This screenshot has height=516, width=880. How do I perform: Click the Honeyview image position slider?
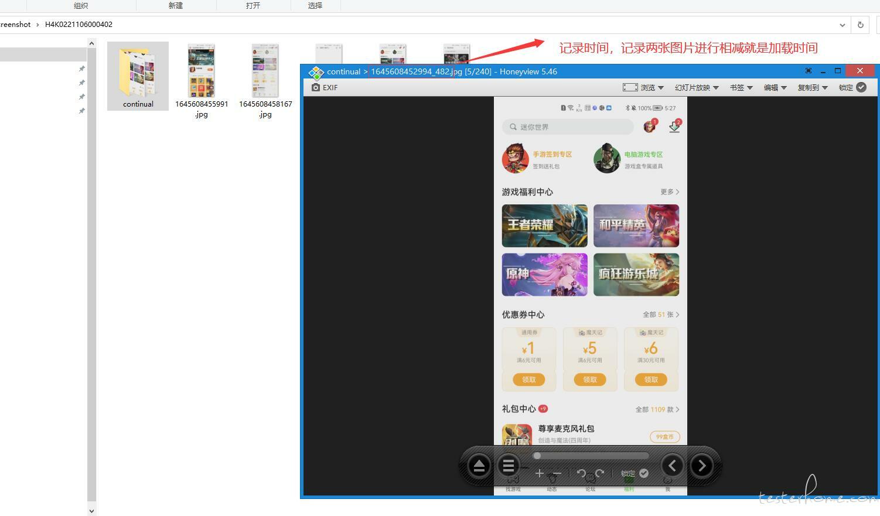coord(591,456)
